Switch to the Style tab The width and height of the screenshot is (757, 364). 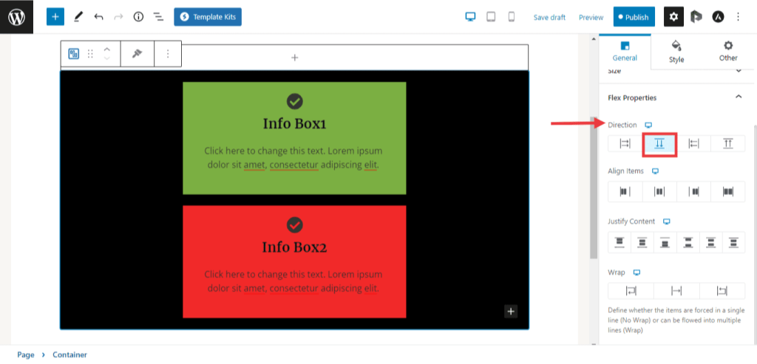676,51
